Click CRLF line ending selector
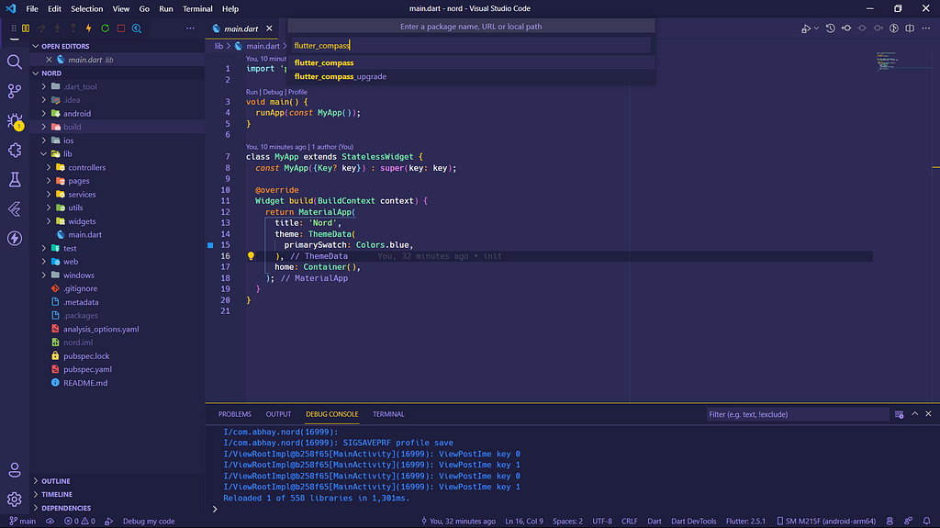Image resolution: width=940 pixels, height=528 pixels. [x=630, y=522]
